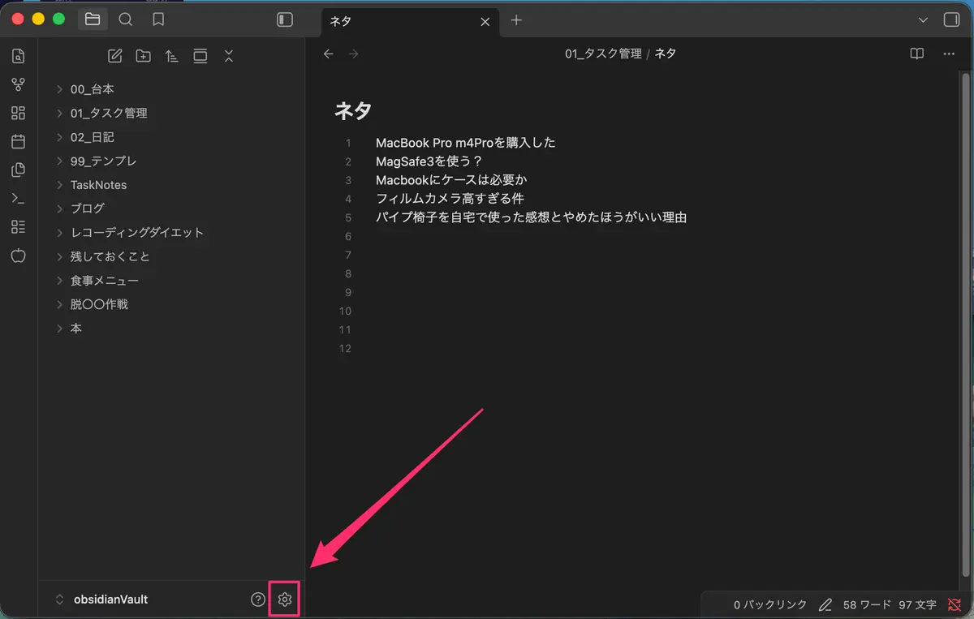974x619 pixels.
Task: Switch to reading view book icon
Action: click(x=916, y=54)
